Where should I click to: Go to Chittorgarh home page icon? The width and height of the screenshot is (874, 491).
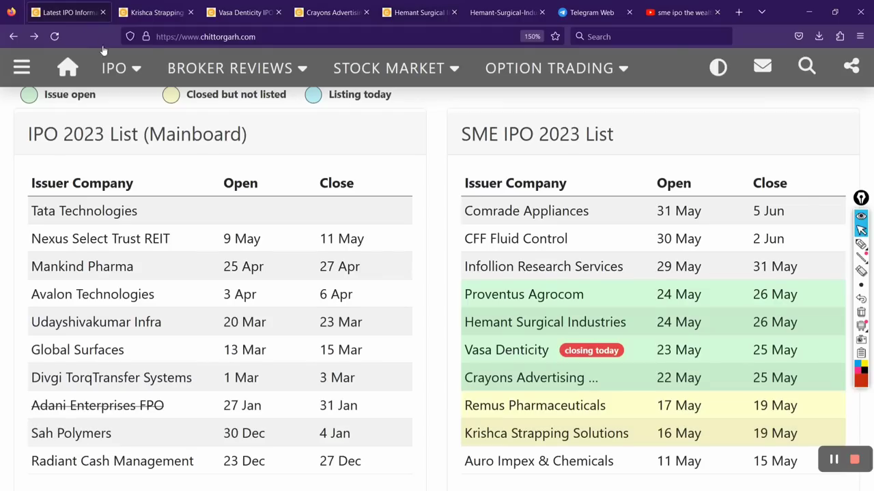(x=68, y=67)
